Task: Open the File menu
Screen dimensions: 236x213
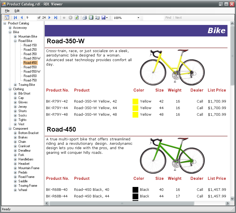Action: click(7, 11)
